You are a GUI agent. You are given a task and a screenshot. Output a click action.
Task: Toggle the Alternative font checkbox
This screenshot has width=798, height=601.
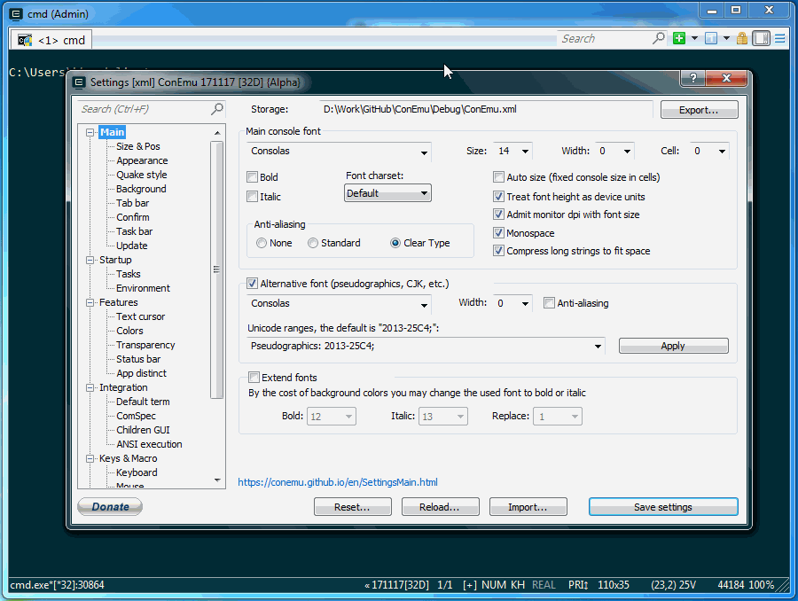(253, 284)
